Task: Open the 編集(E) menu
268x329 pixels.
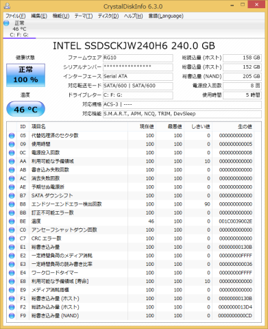Action: tap(39, 16)
